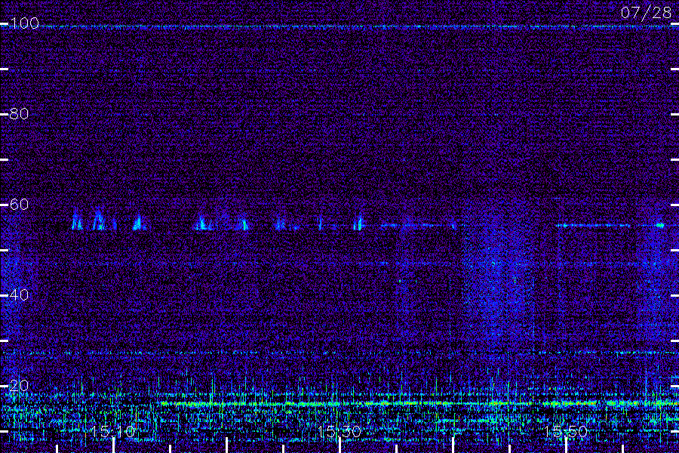This screenshot has height=453, width=679.
Task: Click the 15:50 time label
Action: pyautogui.click(x=566, y=431)
